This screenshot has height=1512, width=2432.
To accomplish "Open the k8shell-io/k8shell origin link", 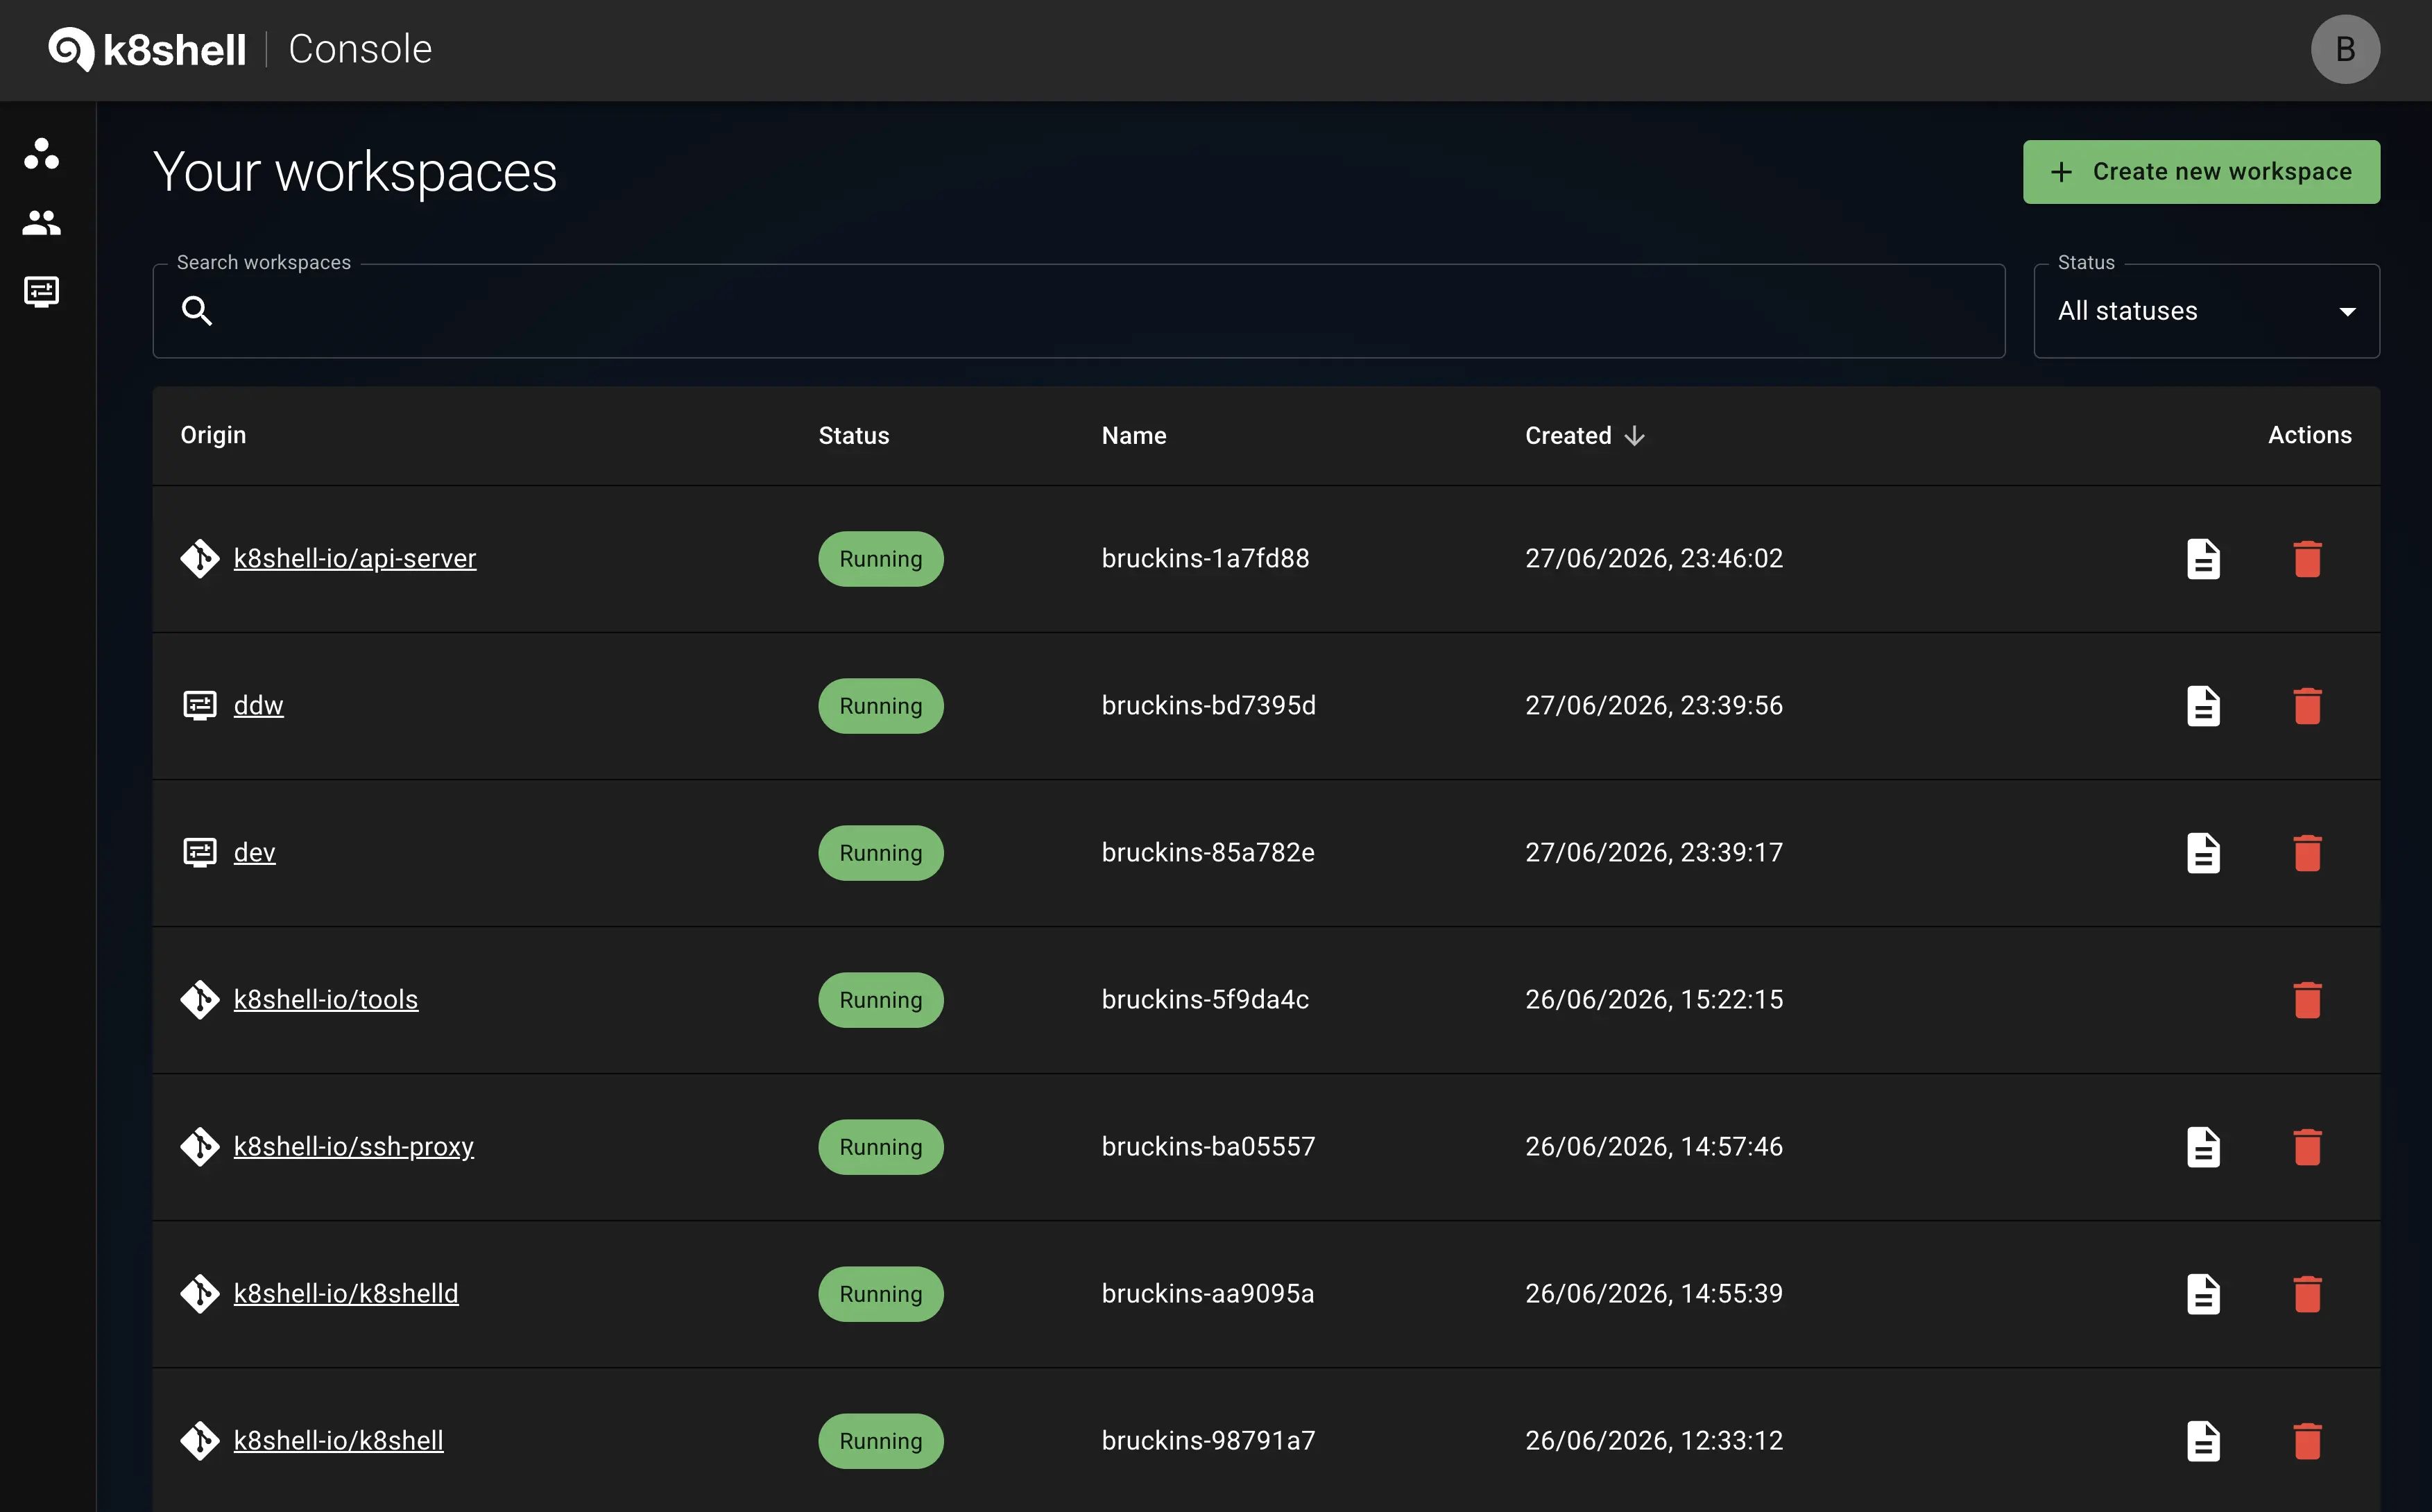I will pos(338,1441).
